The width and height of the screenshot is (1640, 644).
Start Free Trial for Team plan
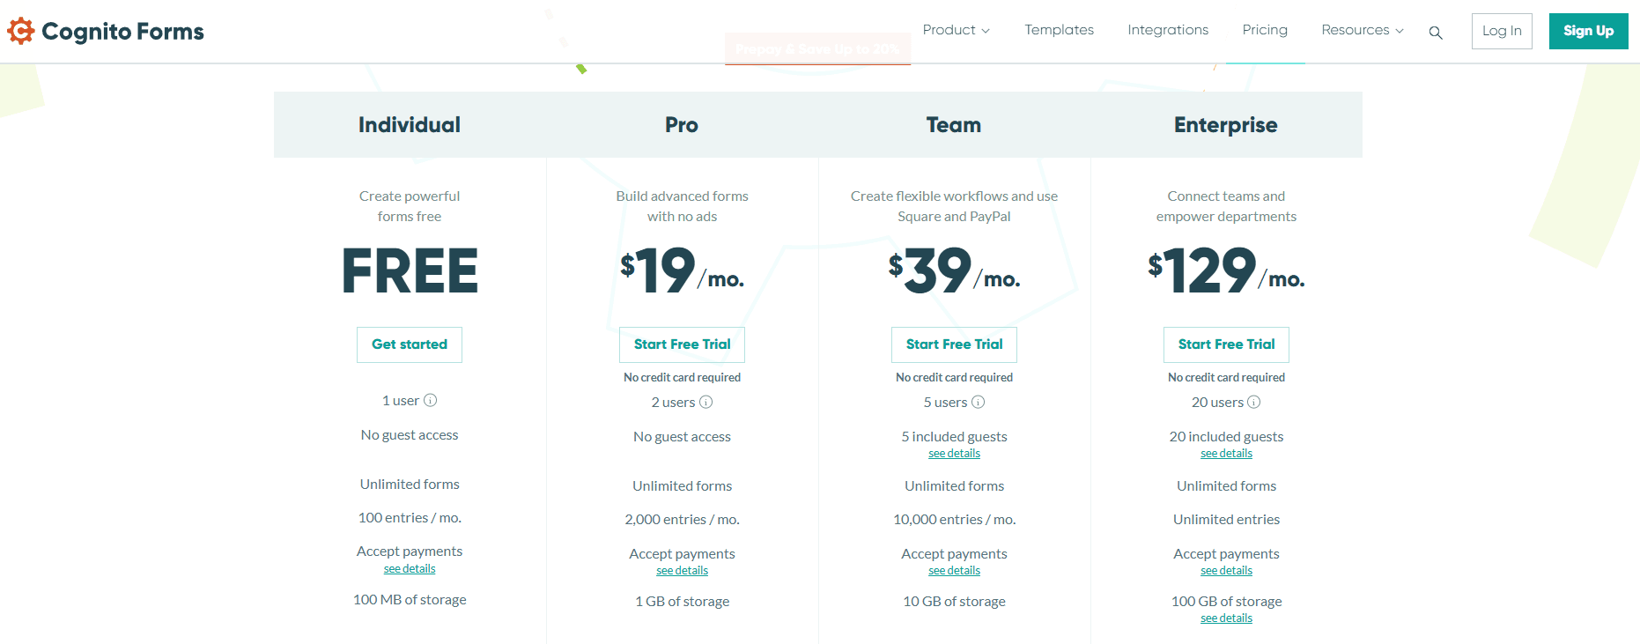(x=955, y=344)
